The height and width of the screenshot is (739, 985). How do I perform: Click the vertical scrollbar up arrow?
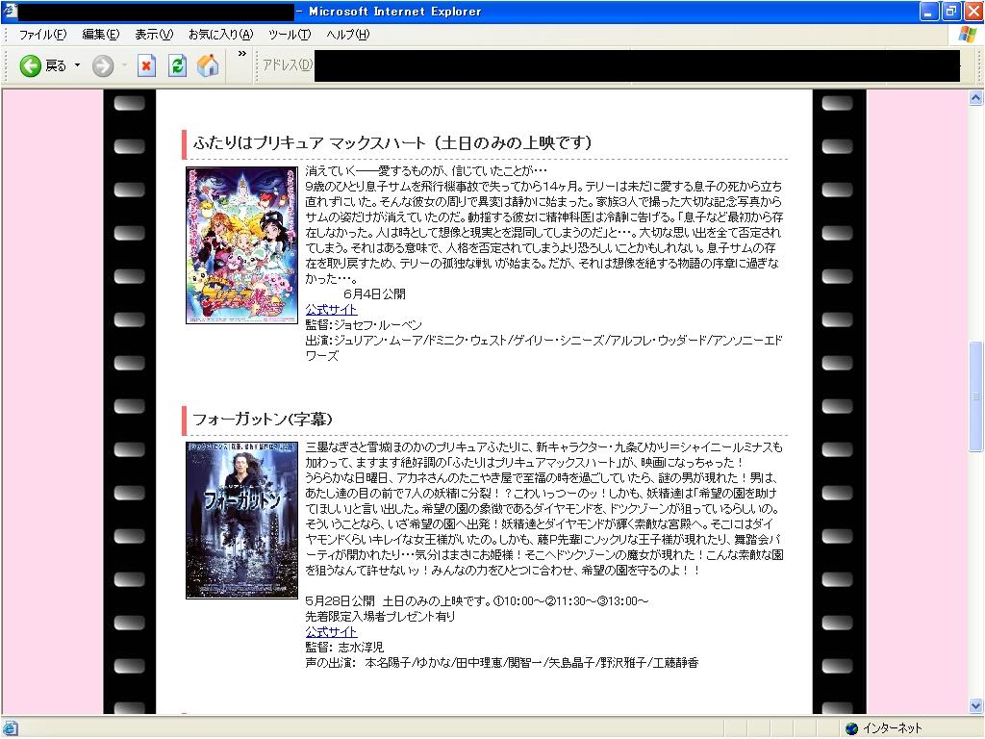(x=975, y=98)
